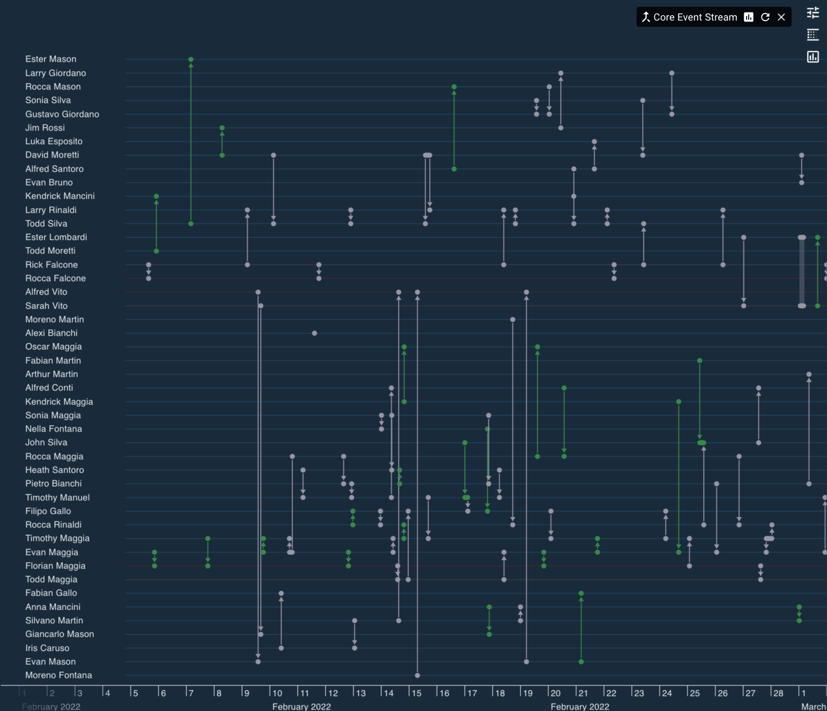Screen dimensions: 827x711
Task: Toggle the bar chart icon inside the chip
Action: pos(748,17)
